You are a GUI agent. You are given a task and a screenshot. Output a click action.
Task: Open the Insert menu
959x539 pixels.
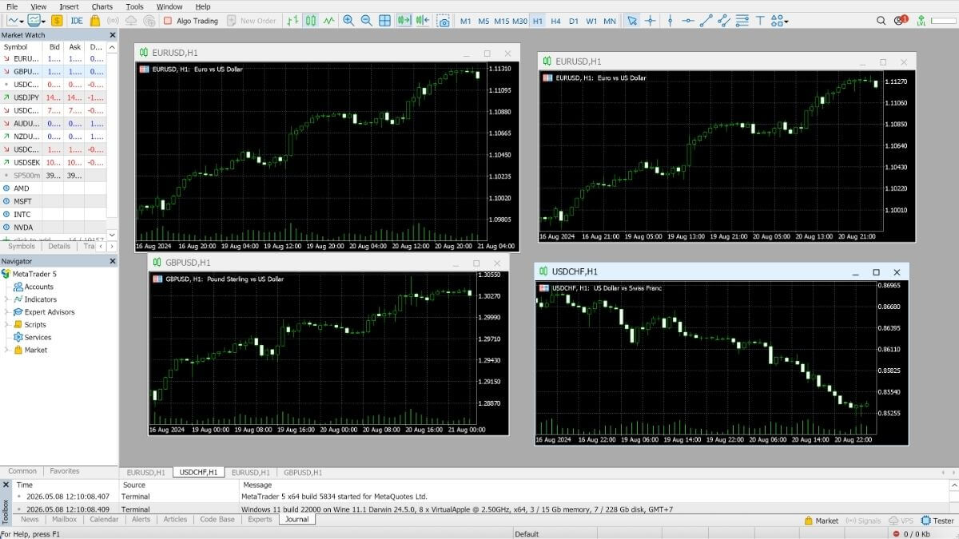click(x=70, y=6)
